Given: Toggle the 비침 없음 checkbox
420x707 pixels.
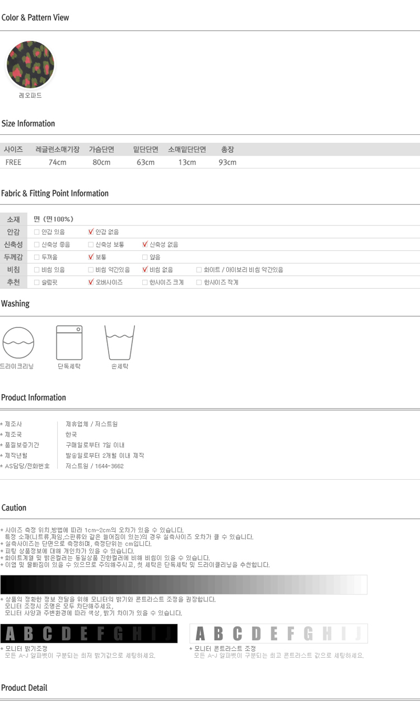Looking at the screenshot, I should [145, 270].
